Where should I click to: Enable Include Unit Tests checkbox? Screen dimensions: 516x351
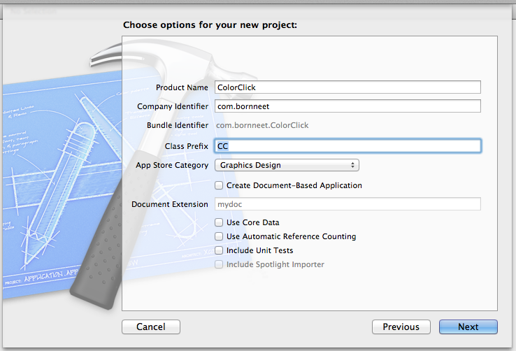coord(220,250)
